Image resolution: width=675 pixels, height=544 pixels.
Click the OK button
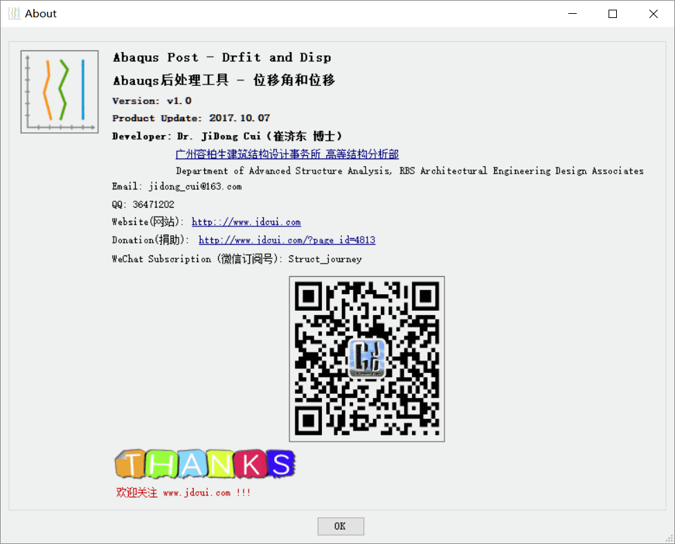(341, 526)
